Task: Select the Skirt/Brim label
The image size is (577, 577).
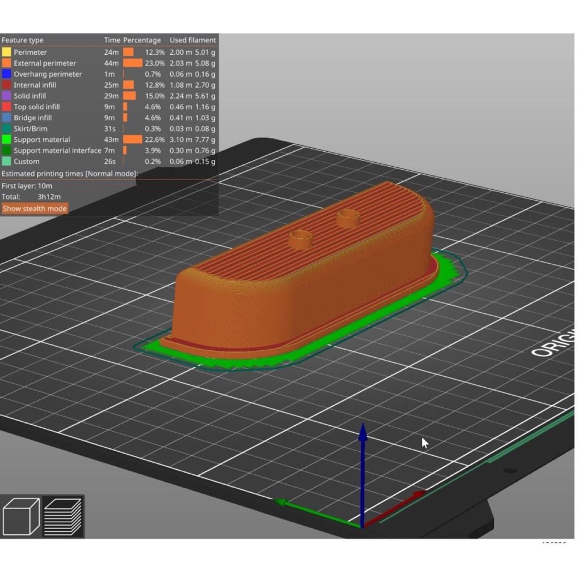Action: click(30, 129)
